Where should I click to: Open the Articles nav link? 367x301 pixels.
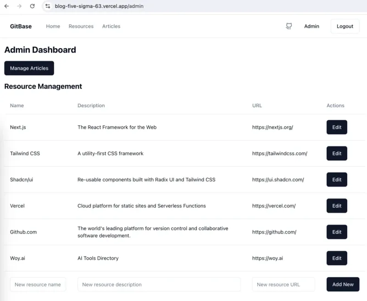tap(111, 26)
